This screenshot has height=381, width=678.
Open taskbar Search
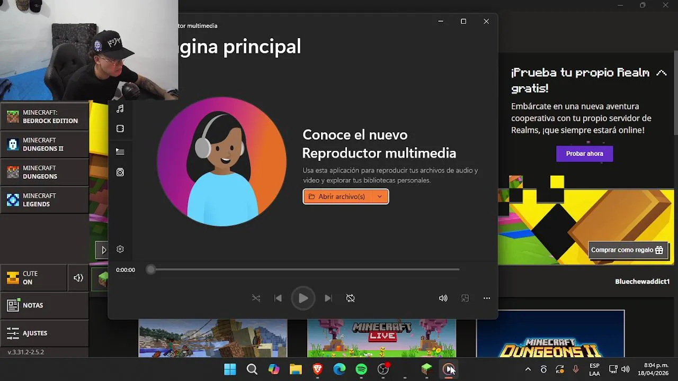(252, 369)
